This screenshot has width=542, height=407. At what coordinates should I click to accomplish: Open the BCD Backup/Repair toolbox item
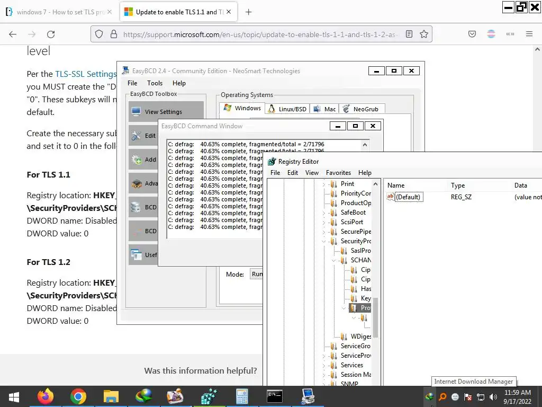143,207
